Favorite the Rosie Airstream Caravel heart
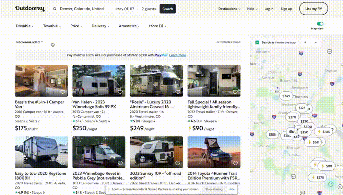Image resolution: width=343 pixels, height=195 pixels. point(178,92)
